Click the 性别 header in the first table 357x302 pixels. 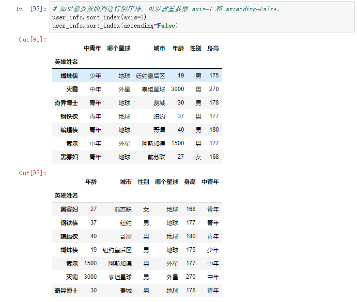click(196, 48)
